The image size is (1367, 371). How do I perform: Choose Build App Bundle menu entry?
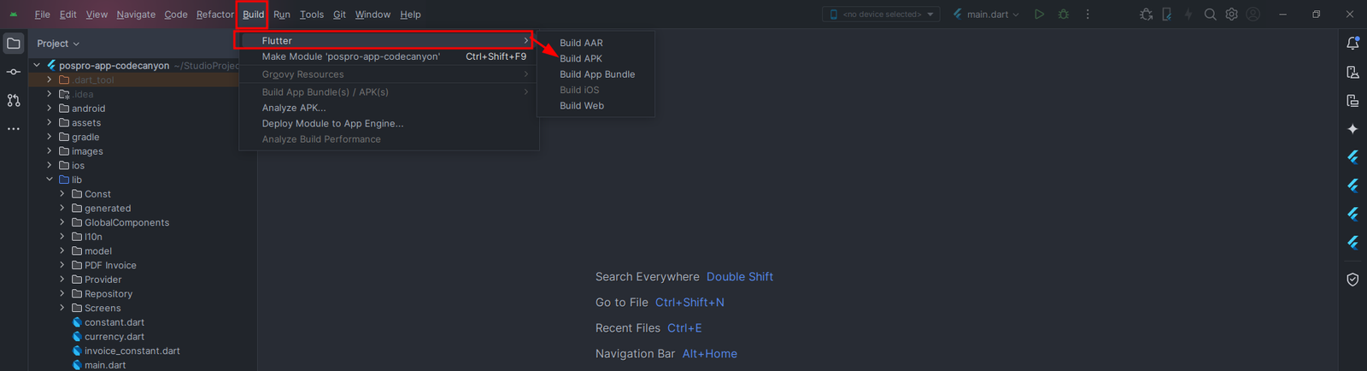[597, 74]
